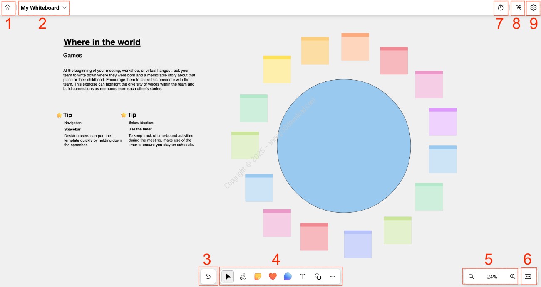Open the Settings gear
The height and width of the screenshot is (287, 541).
(x=533, y=7)
